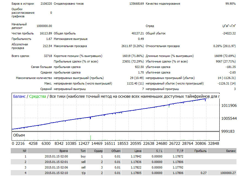The height and width of the screenshot is (177, 242).
Task: Click the 't/p' type cell in row 4
Action: (x=84, y=173)
